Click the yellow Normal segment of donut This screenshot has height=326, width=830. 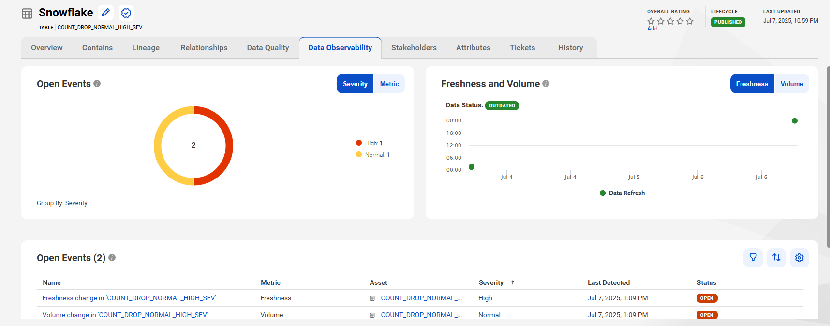[x=158, y=146]
